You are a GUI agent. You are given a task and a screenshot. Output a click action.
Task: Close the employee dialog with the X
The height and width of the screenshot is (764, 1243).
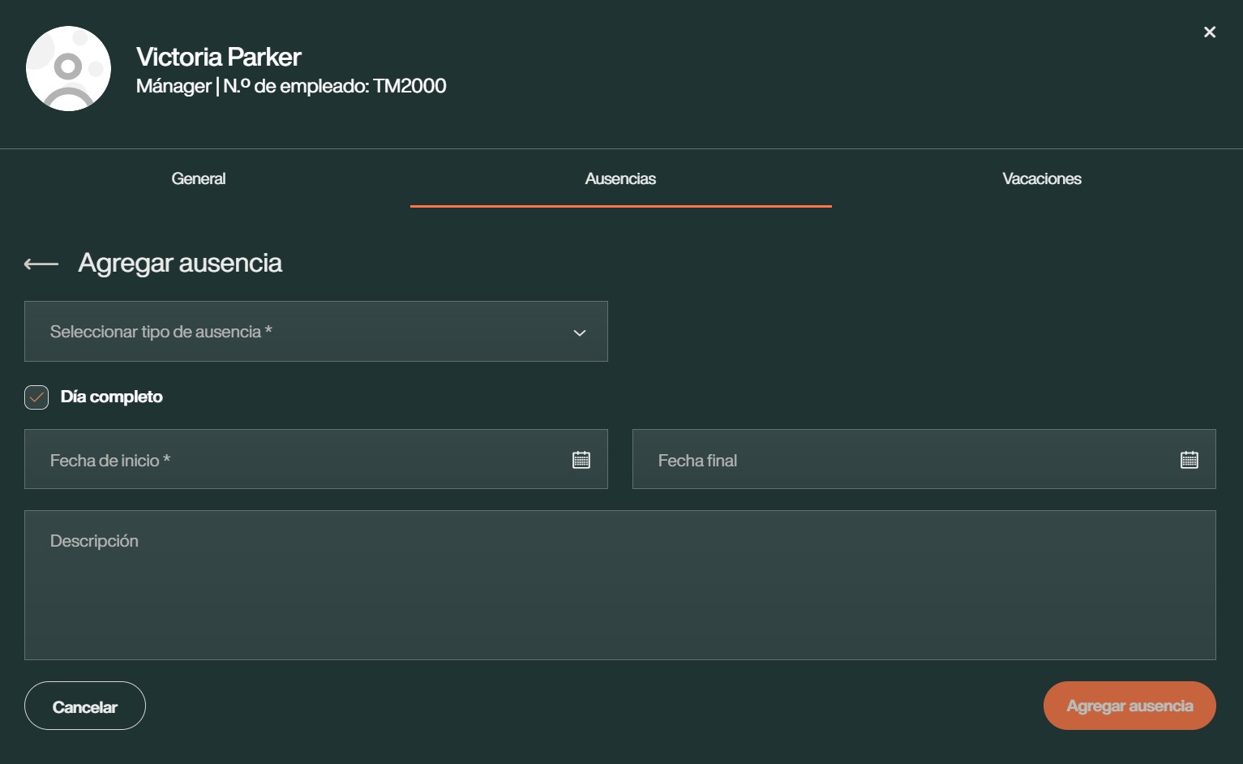point(1210,32)
